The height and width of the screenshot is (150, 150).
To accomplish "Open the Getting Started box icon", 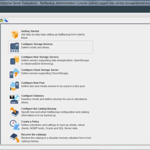I will 15,34.
